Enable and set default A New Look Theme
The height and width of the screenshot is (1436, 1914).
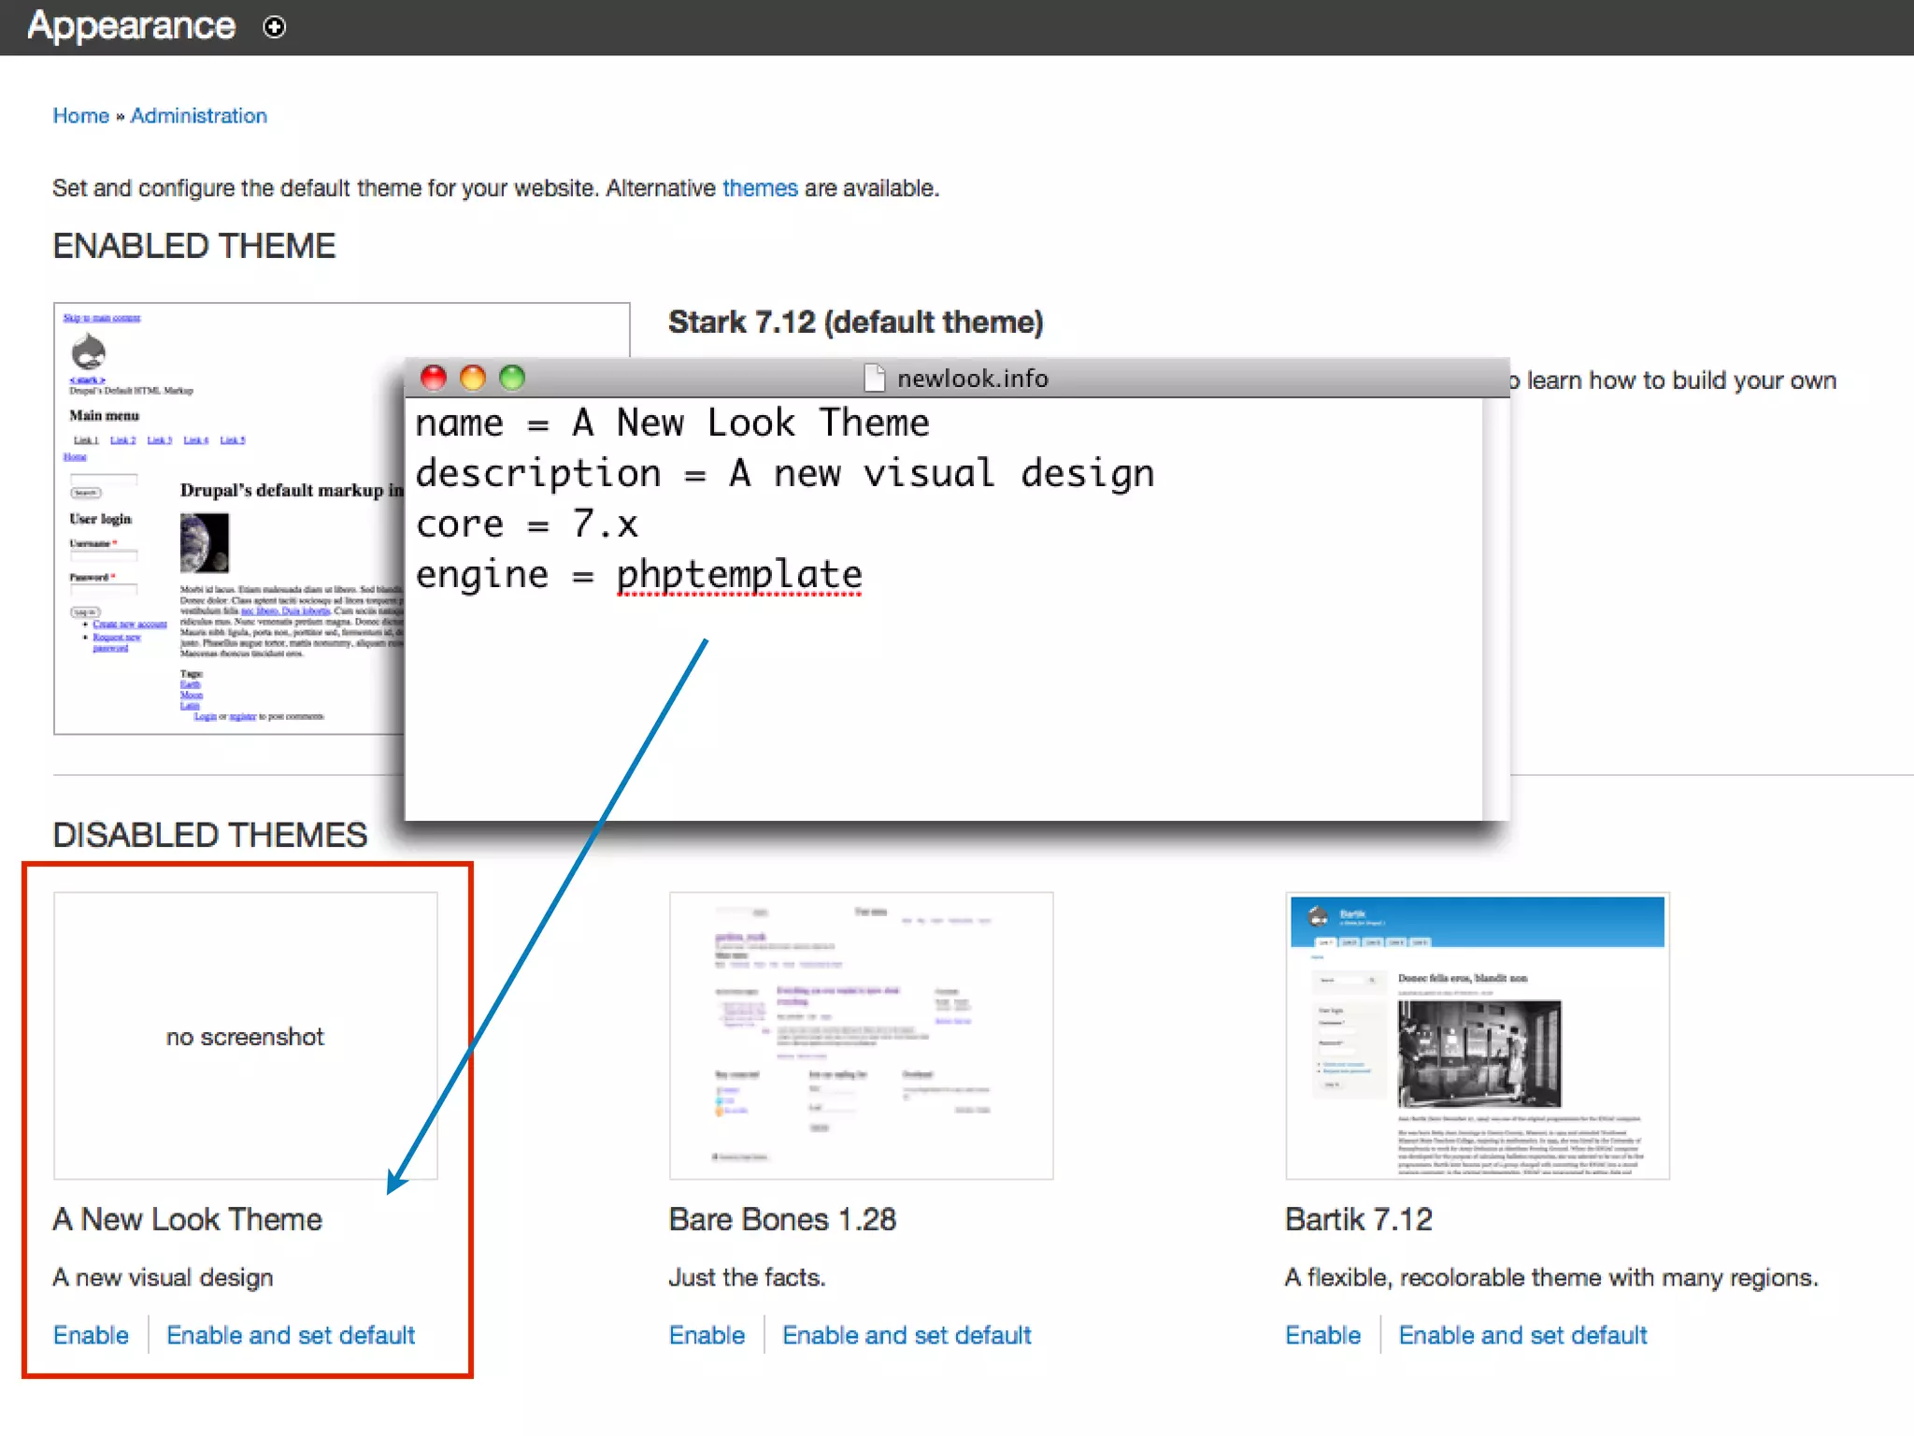pos(291,1335)
